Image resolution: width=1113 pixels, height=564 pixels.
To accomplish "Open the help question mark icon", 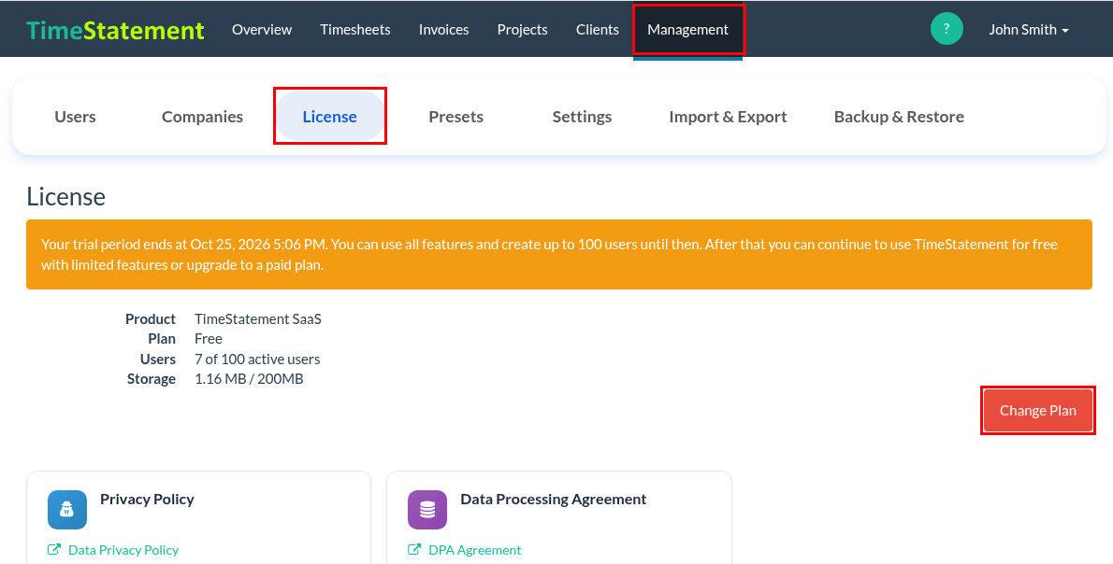I will [x=947, y=29].
